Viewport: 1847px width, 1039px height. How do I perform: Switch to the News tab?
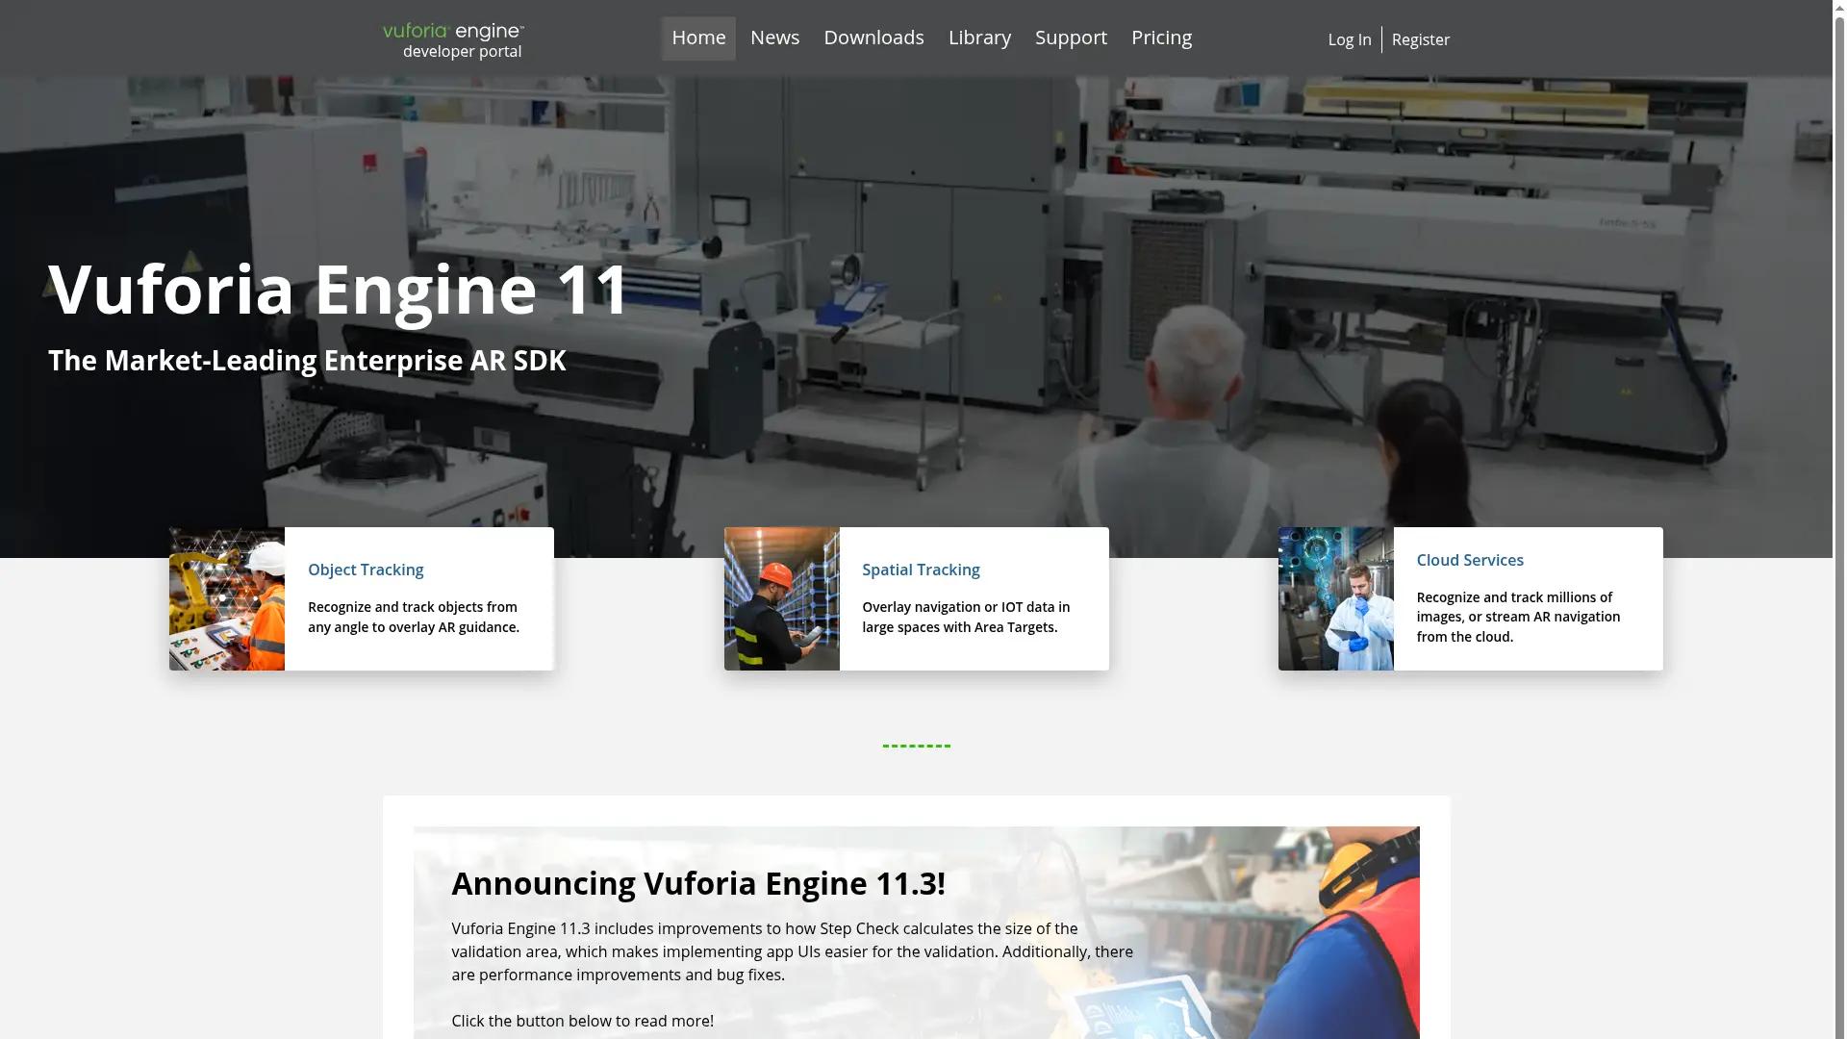coord(774,38)
